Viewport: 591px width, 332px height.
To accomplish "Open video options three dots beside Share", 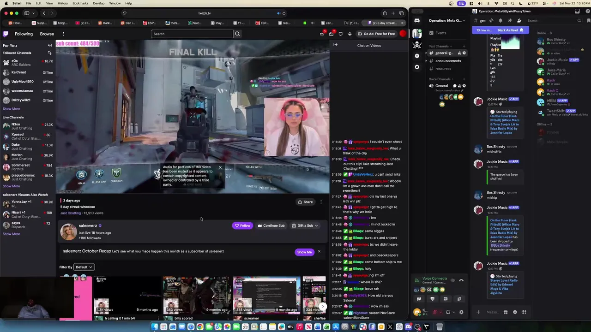I will tap(321, 202).
